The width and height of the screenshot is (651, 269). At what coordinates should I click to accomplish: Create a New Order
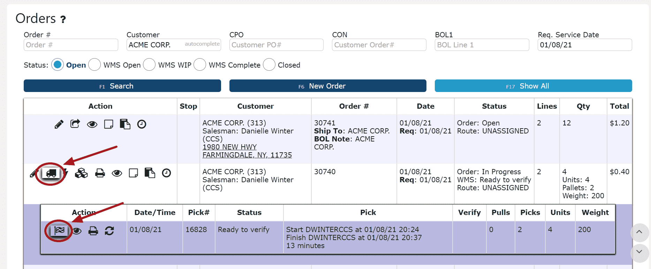327,86
